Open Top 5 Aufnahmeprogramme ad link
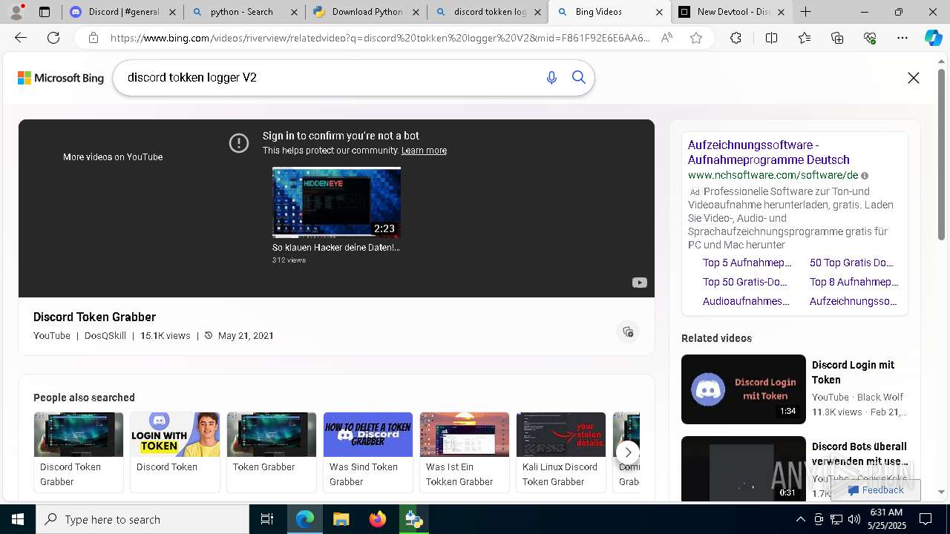The width and height of the screenshot is (950, 534). pos(747,263)
